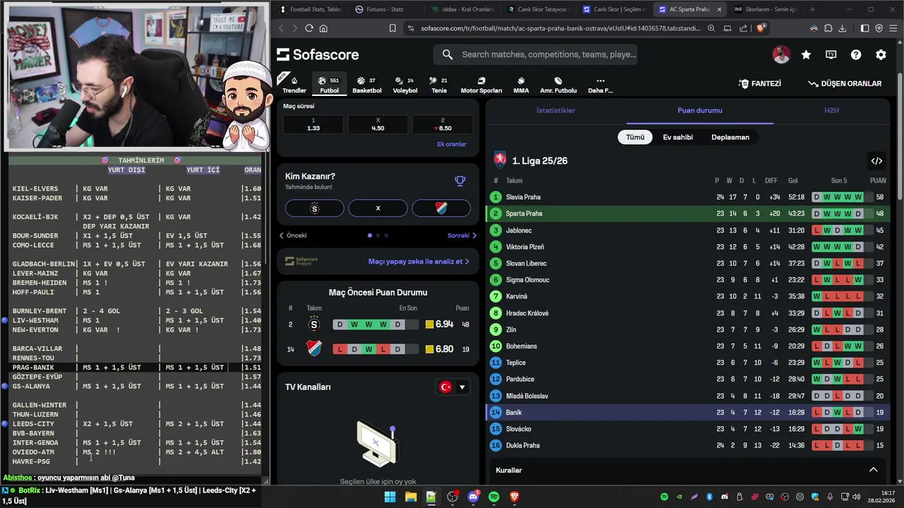Click the Ek oranlar link
The width and height of the screenshot is (904, 508).
[x=451, y=144]
